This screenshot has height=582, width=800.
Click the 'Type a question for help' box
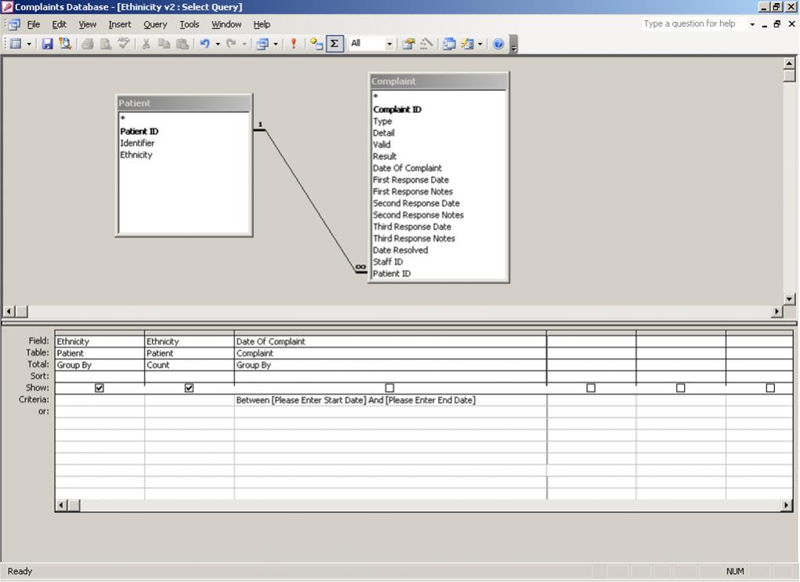[x=693, y=24]
